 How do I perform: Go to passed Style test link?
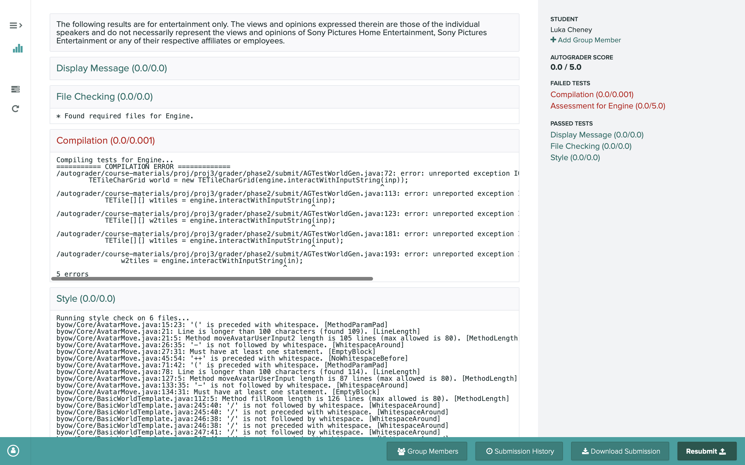575,158
